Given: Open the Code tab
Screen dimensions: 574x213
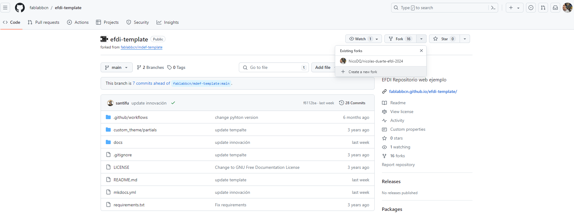Looking at the screenshot, I should tap(11, 22).
